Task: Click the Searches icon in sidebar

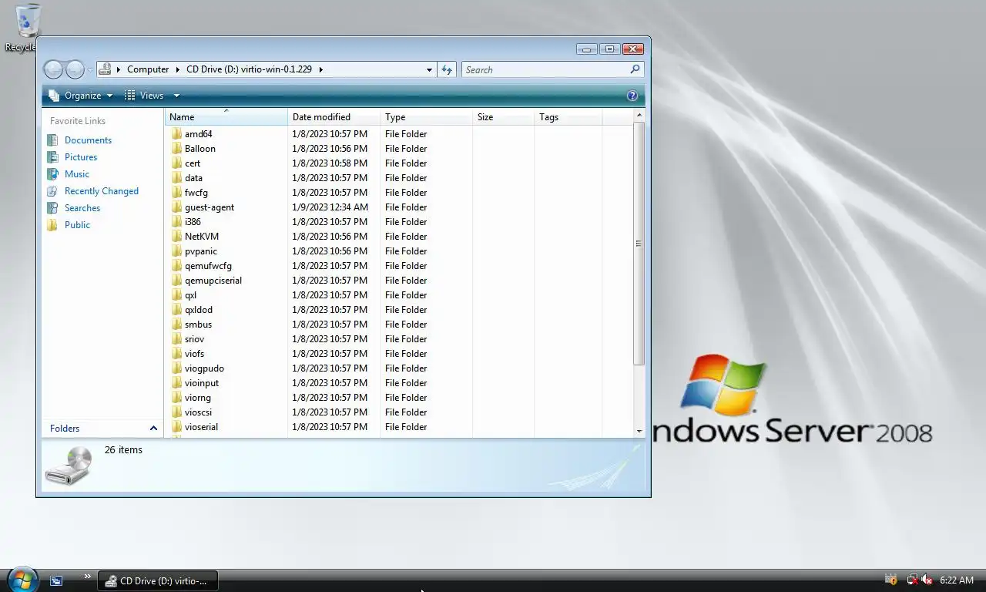Action: (x=52, y=208)
